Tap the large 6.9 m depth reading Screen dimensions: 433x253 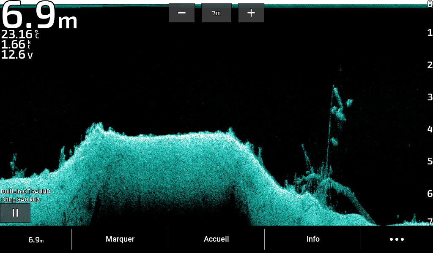(x=39, y=16)
